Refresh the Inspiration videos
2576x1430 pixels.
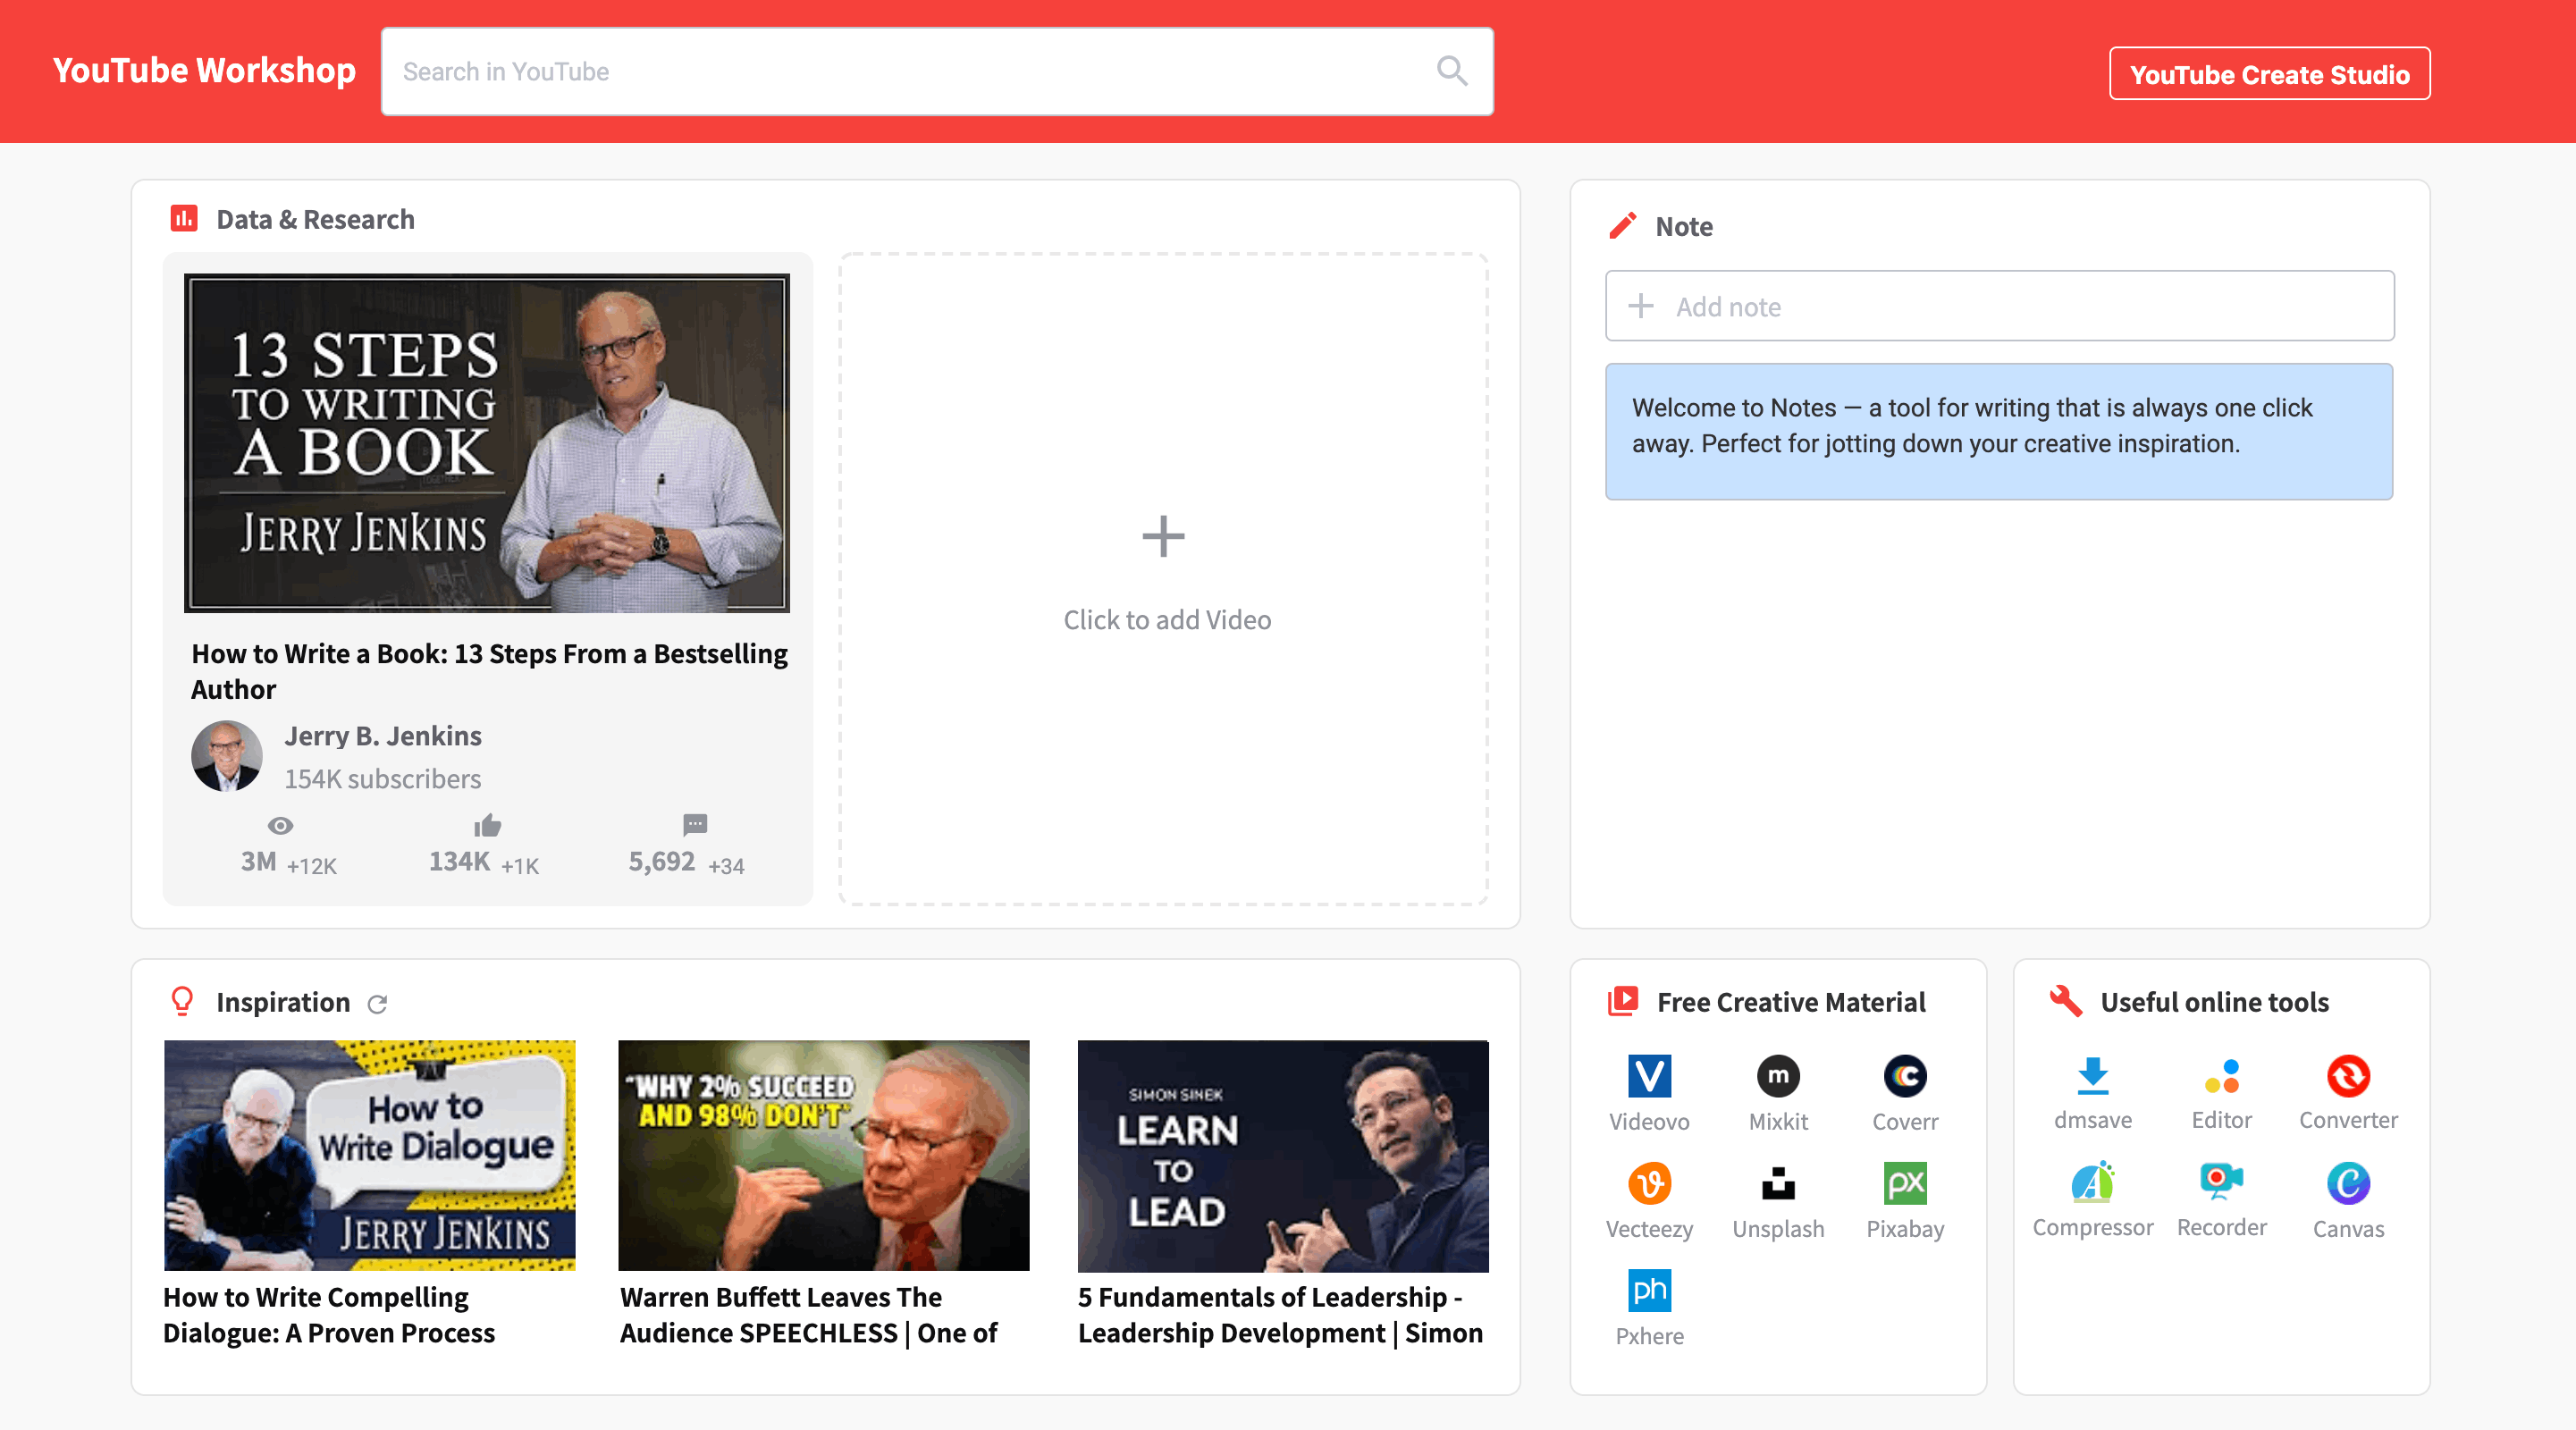click(x=377, y=1004)
